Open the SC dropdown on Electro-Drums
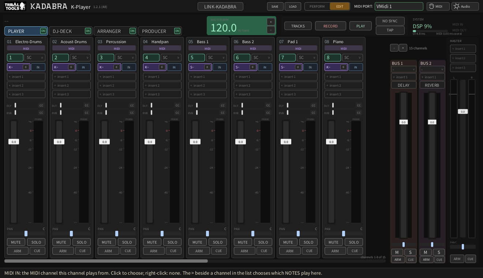 click(35, 57)
